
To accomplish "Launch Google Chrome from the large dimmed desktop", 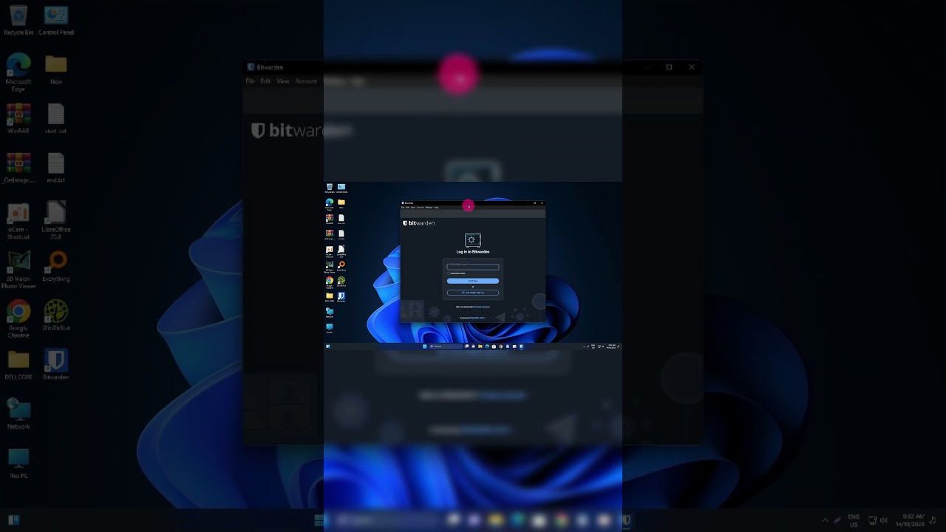I will pos(18,319).
